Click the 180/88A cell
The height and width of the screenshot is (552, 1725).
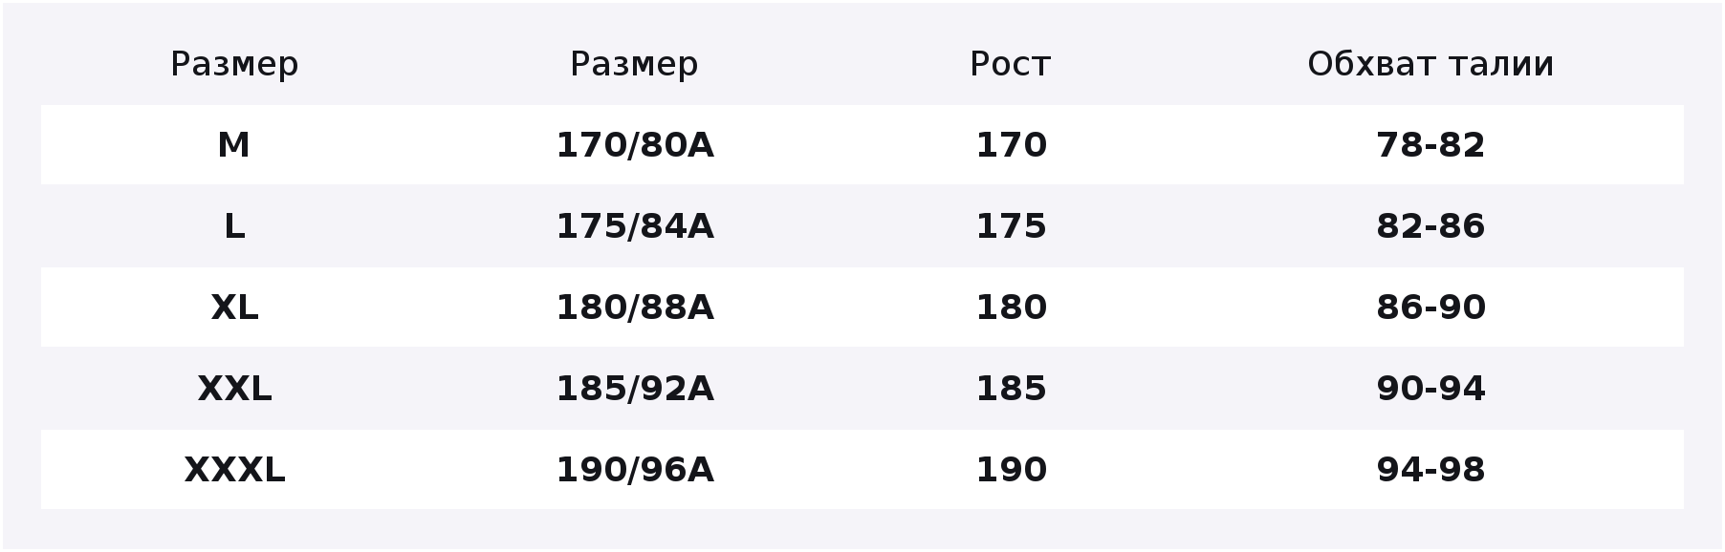[635, 308]
